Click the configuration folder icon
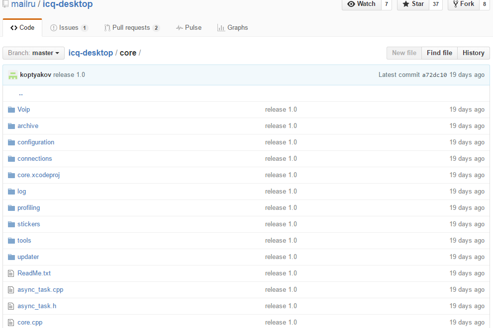 coord(11,142)
